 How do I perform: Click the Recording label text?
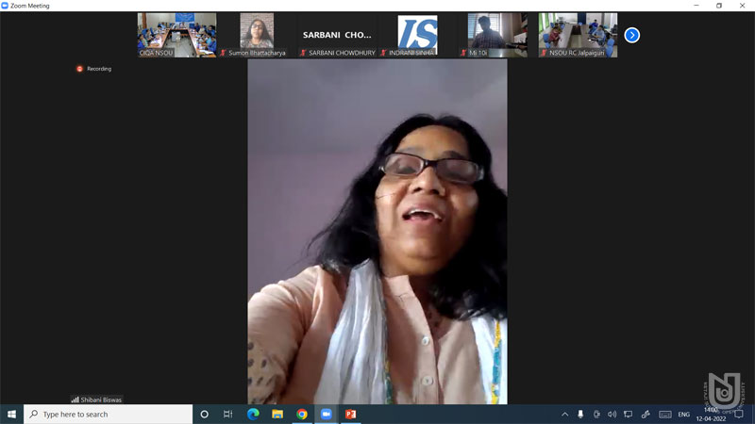point(99,69)
